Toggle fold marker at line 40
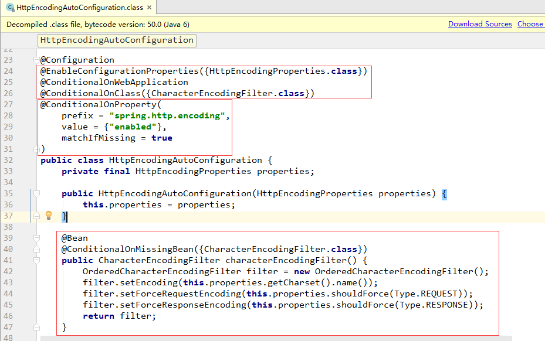The image size is (545, 341). coord(36,250)
